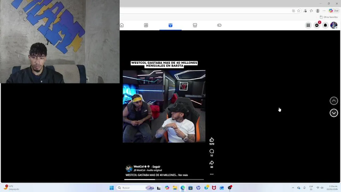
Task: Open the WestCol profile name link
Action: pos(139,167)
